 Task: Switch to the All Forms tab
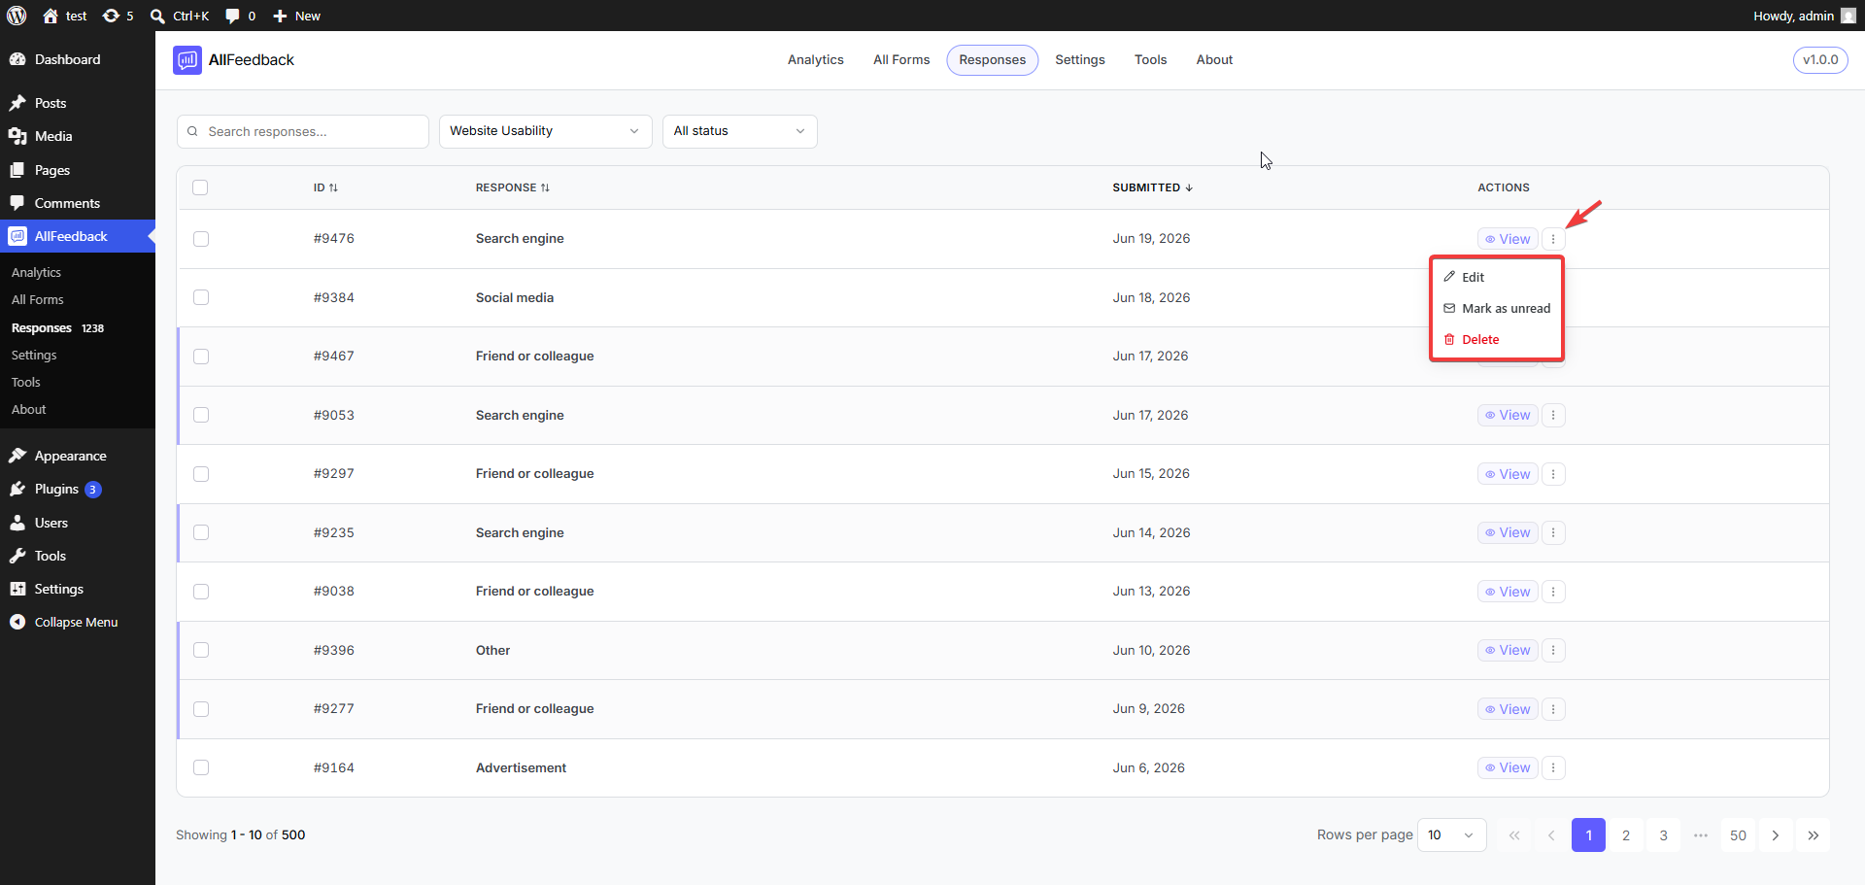coord(901,59)
